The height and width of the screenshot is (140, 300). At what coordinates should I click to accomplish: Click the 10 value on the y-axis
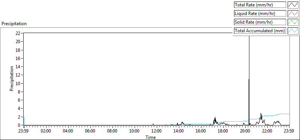[x=18, y=83]
